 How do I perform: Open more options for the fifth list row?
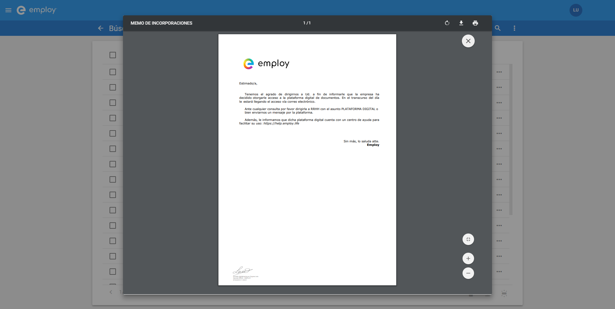coord(499,133)
